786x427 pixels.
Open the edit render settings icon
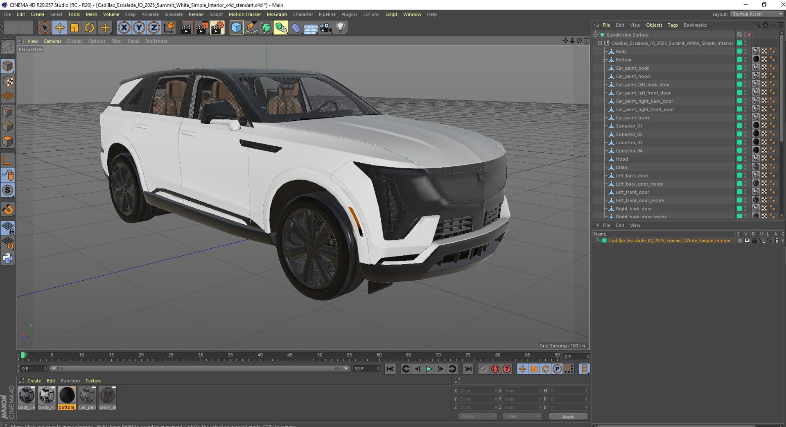pyautogui.click(x=217, y=28)
